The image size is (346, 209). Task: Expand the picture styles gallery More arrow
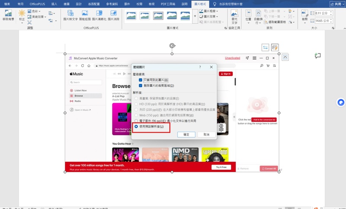(x=195, y=16)
